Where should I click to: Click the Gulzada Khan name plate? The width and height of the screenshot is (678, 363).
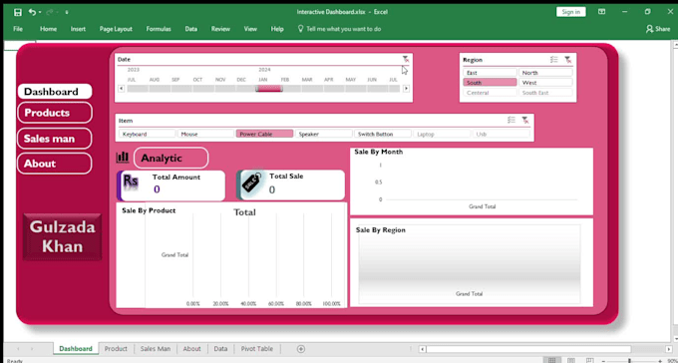pyautogui.click(x=62, y=237)
